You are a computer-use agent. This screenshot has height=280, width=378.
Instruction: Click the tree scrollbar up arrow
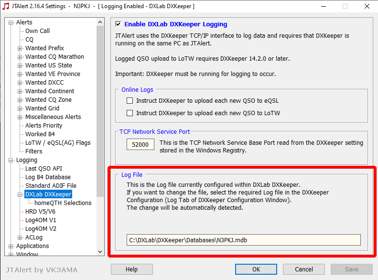point(100,22)
